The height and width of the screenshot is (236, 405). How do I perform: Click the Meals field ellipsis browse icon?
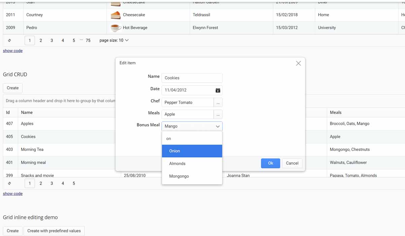click(x=218, y=114)
